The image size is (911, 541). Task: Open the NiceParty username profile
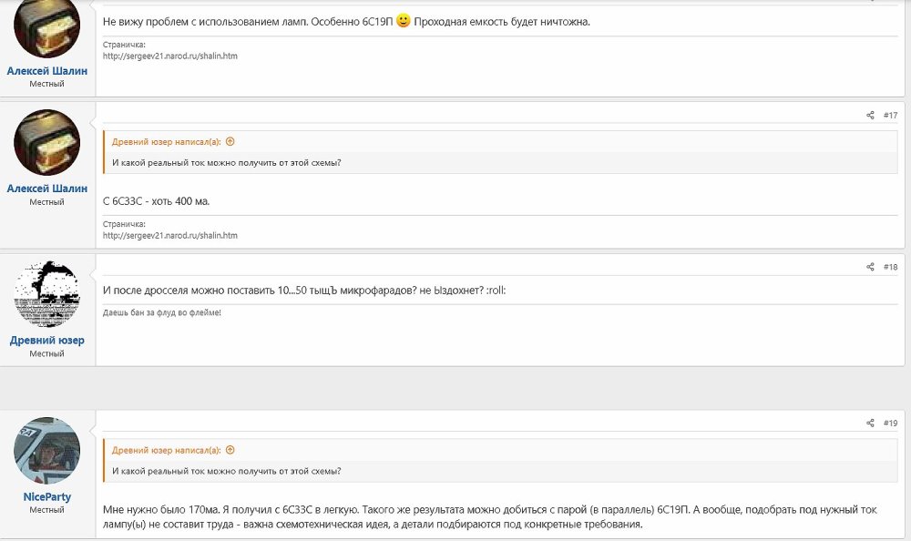pos(47,497)
